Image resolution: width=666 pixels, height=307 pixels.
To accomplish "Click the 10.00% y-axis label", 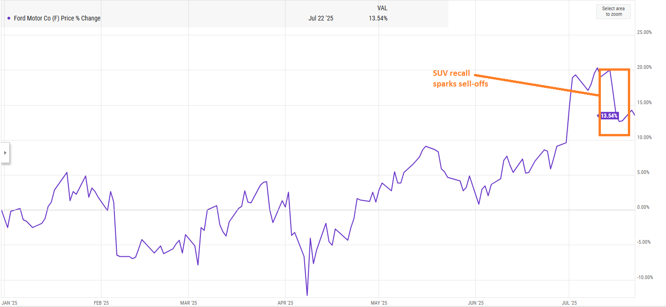I will click(x=645, y=137).
